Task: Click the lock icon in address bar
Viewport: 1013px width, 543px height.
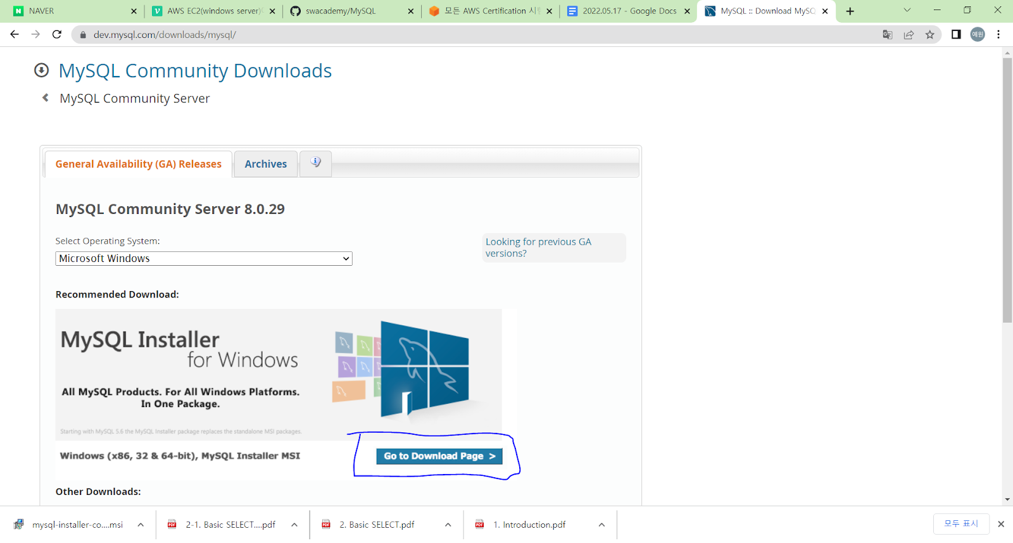Action: click(x=83, y=35)
